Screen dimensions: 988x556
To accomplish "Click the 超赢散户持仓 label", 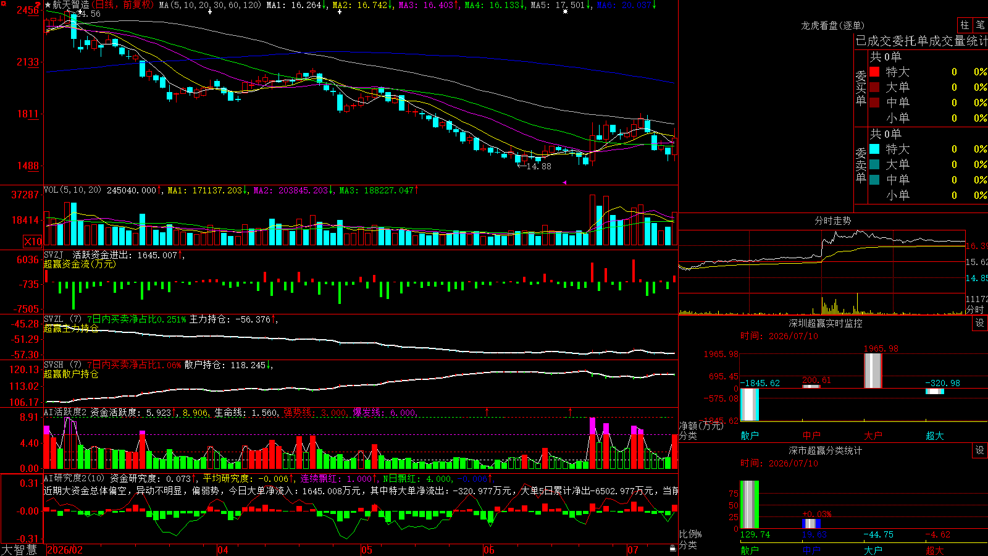I will coord(71,374).
